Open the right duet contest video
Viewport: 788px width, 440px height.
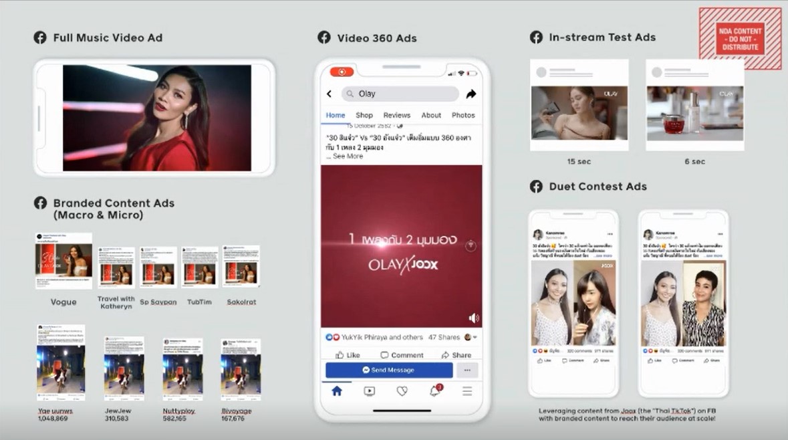(684, 303)
